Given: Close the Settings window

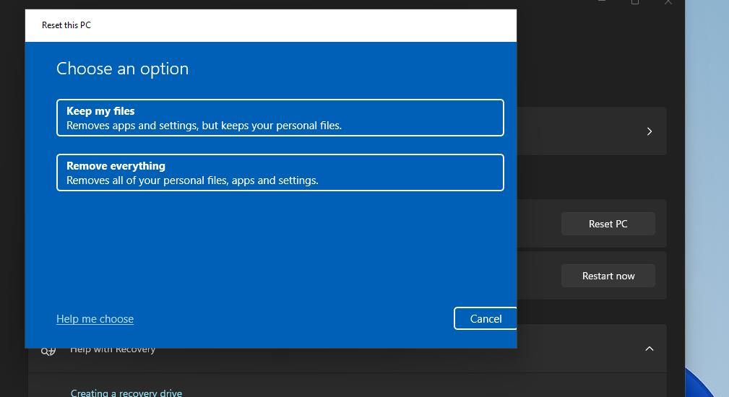Looking at the screenshot, I should 668,2.
